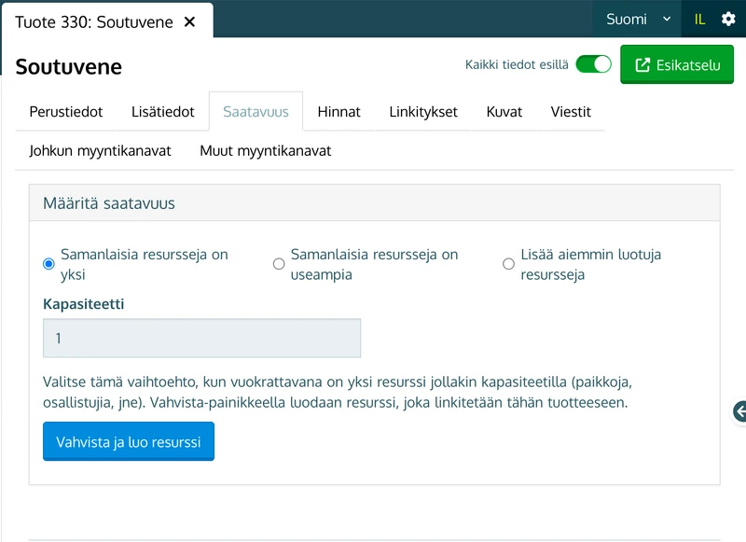746x542 pixels.
Task: Go to the Linkitykset tab
Action: pos(423,111)
